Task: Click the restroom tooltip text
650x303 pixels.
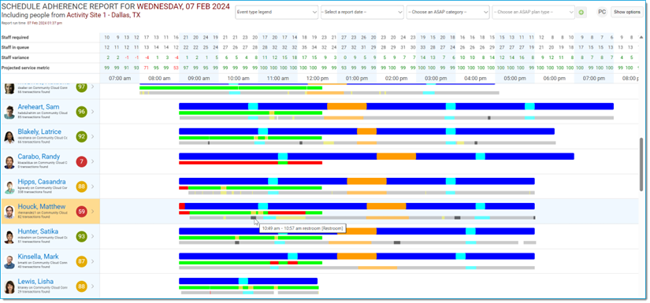Action: coord(302,228)
